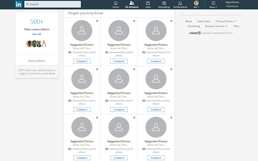The image size is (258, 161).
Task: Expand the Privacy & Terms dropdown
Action: (226, 21)
